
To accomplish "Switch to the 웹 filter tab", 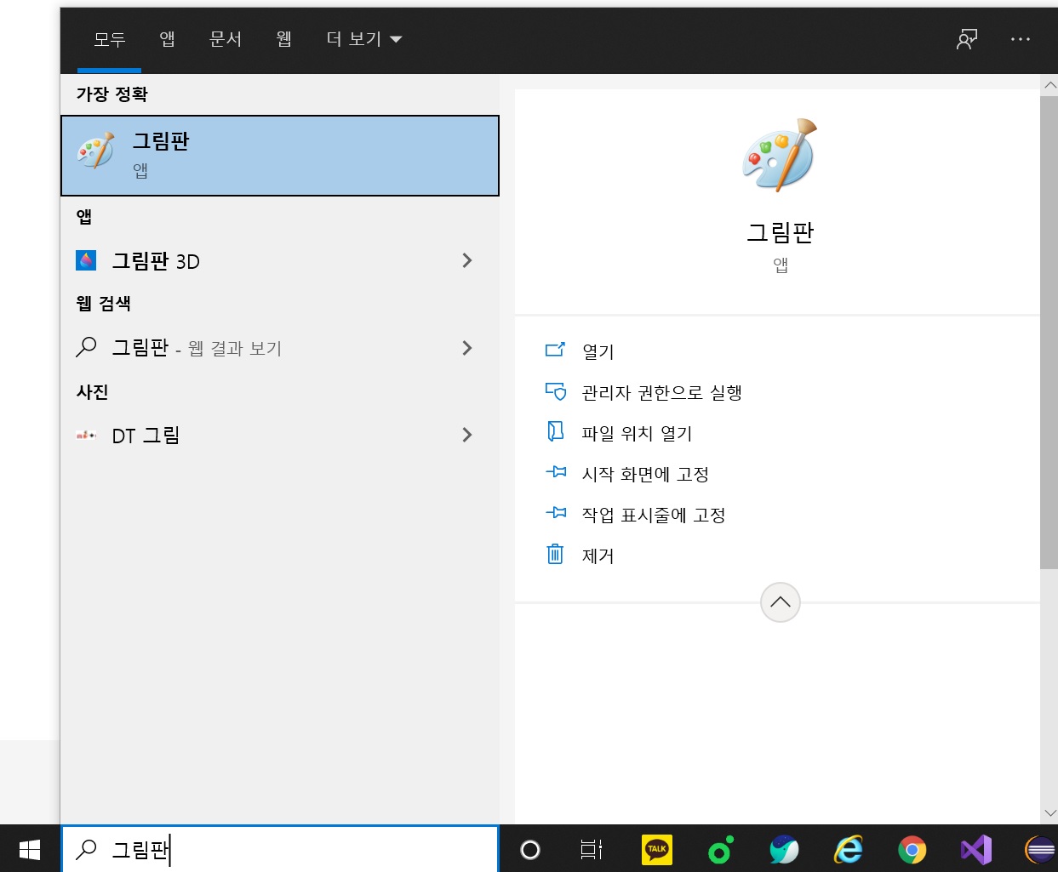I will point(284,39).
